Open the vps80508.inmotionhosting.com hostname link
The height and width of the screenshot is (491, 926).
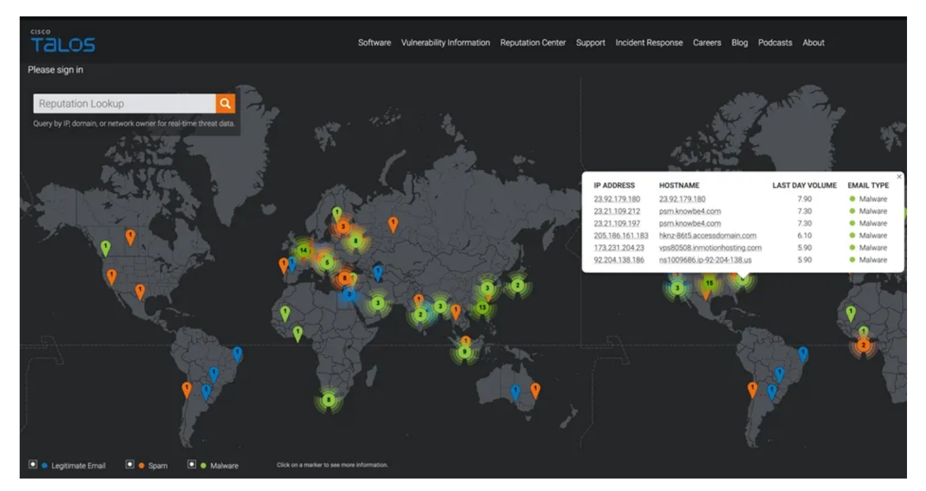click(710, 248)
